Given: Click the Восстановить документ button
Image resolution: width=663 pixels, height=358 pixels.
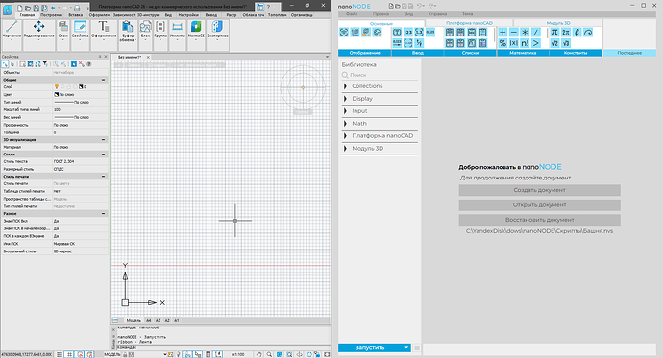Looking at the screenshot, I should [x=540, y=220].
